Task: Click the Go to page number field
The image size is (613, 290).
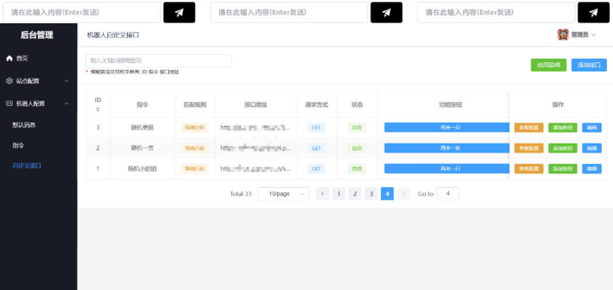Action: tap(448, 194)
